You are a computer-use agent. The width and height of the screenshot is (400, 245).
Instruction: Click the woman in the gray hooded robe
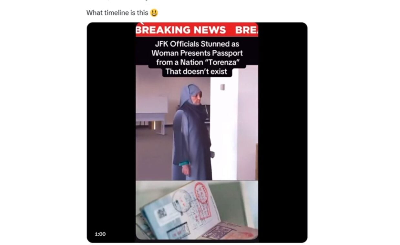(x=192, y=132)
